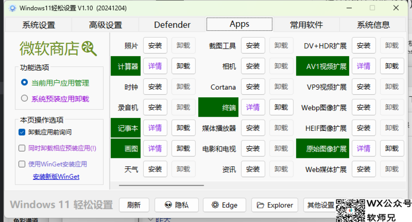Viewport: 412px width, 222px height.
Task: Click the 微软商店 search icon
Action: [x=89, y=48]
